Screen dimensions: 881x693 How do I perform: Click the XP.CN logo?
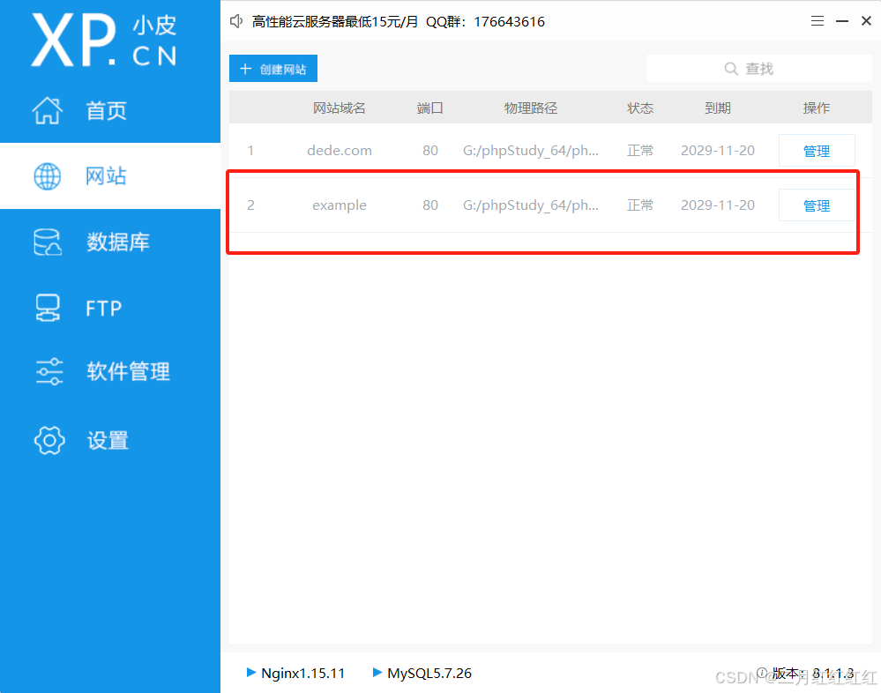104,41
